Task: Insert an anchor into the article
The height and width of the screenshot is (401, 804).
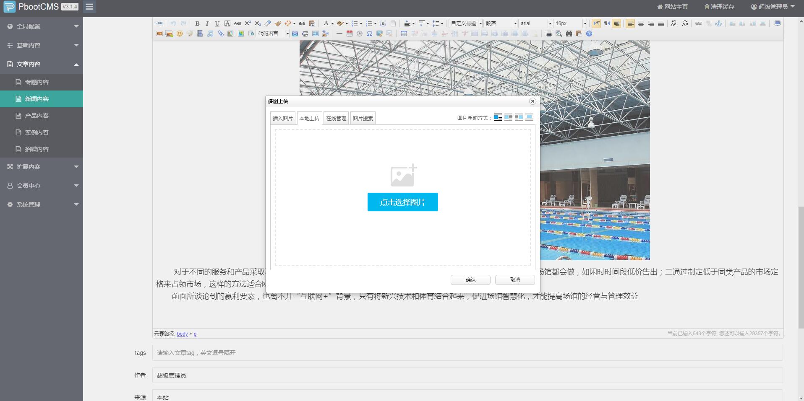Action: pyautogui.click(x=719, y=24)
